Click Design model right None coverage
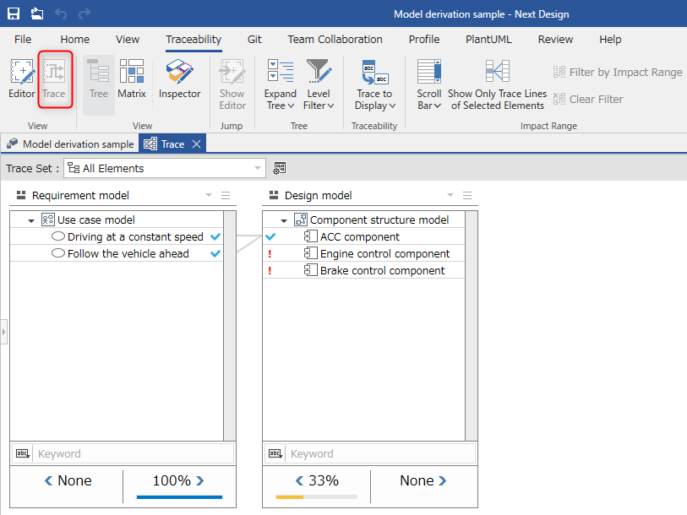The height and width of the screenshot is (515, 687). point(423,481)
